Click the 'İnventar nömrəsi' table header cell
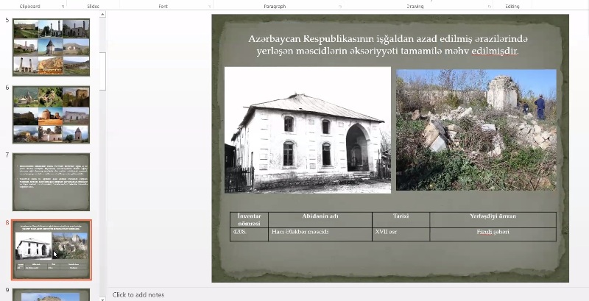 pos(249,220)
